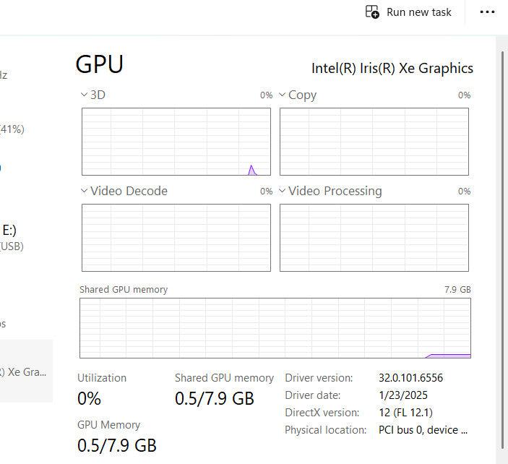Click the Video Decode graph
The image size is (508, 464).
[x=176, y=237]
